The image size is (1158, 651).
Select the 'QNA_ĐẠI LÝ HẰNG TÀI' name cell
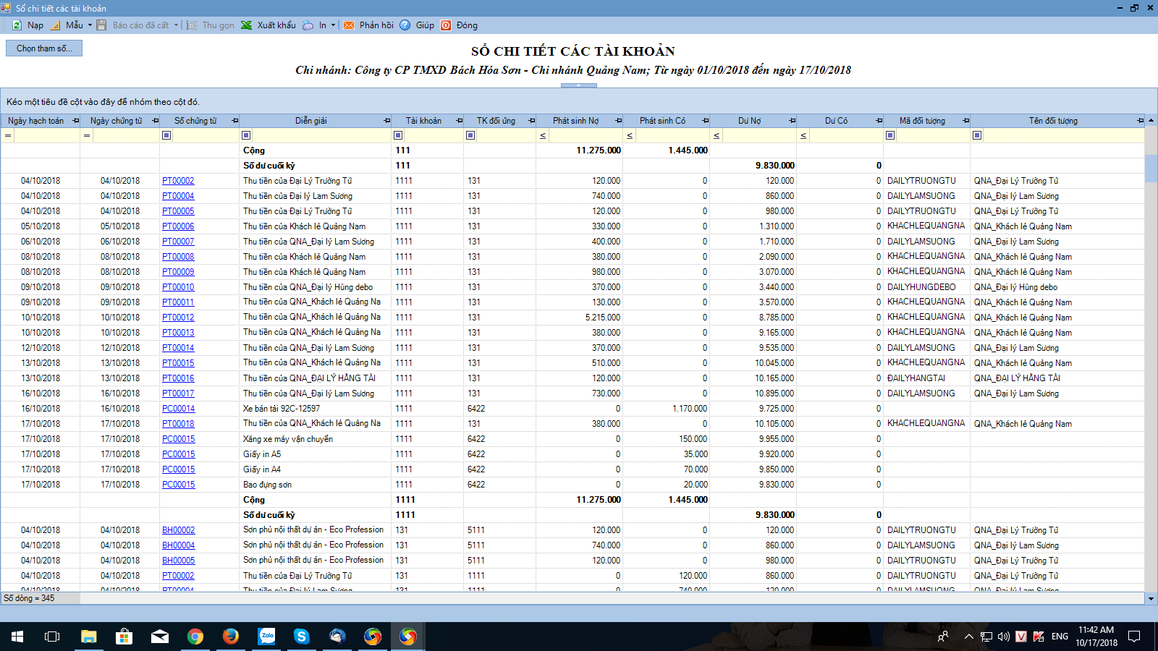pyautogui.click(x=1057, y=378)
